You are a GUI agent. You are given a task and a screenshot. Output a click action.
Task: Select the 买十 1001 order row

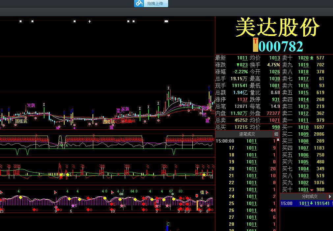(303, 189)
